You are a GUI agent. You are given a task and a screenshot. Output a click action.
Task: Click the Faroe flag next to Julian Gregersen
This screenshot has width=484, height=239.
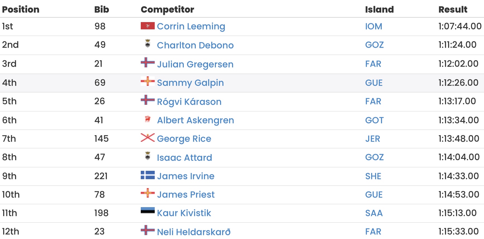point(147,62)
